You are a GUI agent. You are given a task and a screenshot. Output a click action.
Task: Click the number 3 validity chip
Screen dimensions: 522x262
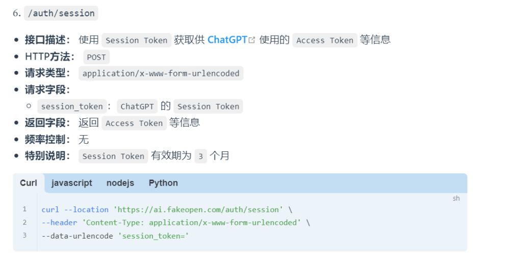coord(201,156)
